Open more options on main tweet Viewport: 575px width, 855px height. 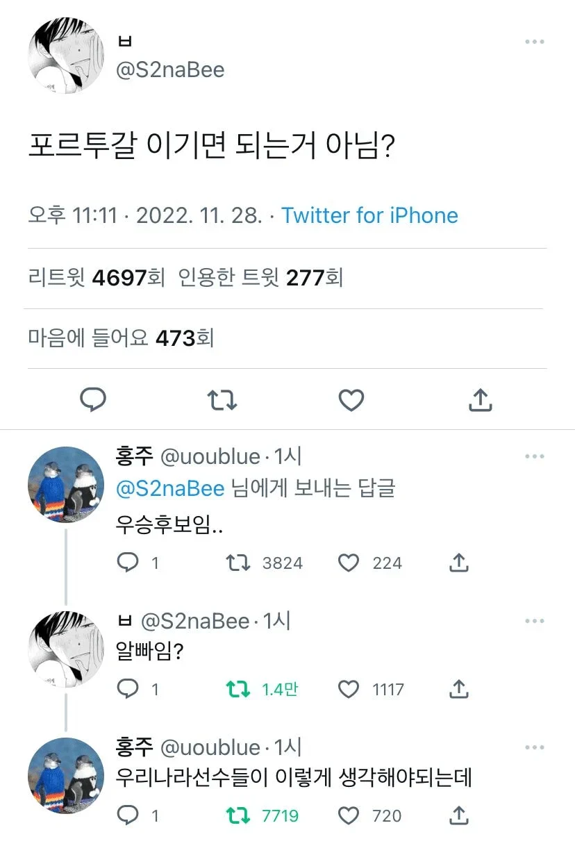coord(534,42)
